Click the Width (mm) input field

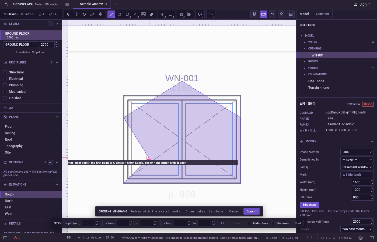click(361, 182)
